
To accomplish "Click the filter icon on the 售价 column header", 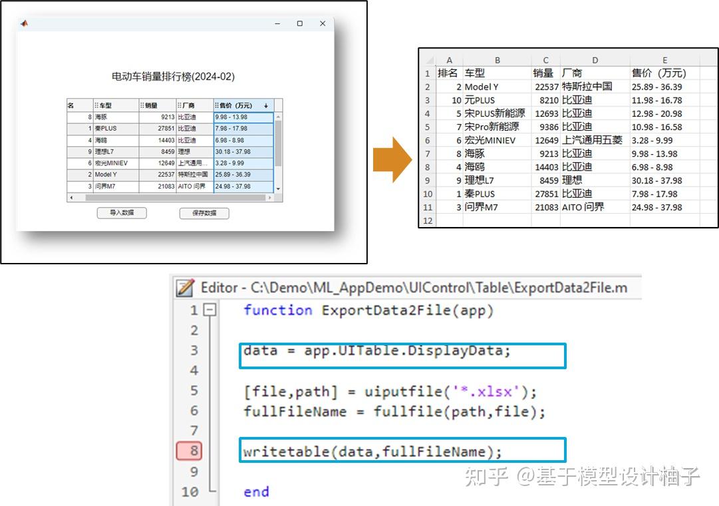I will point(217,105).
